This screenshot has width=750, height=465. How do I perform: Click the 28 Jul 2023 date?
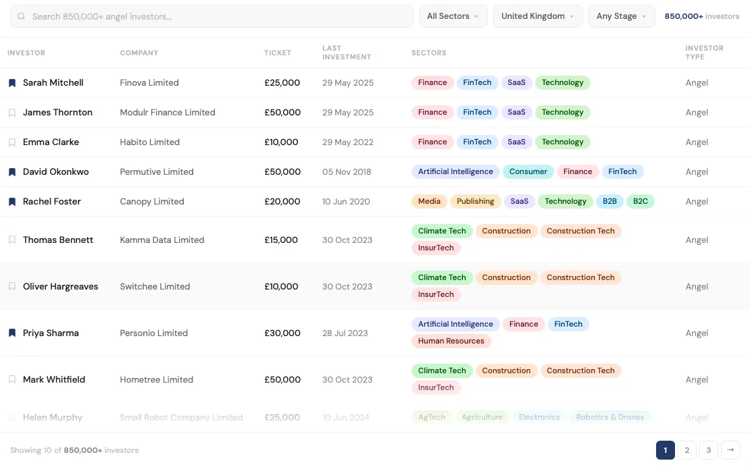345,333
